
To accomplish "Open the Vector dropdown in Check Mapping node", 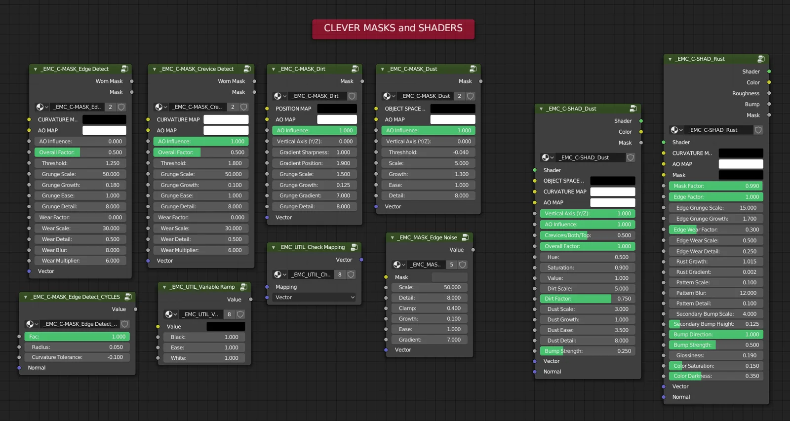I will 314,298.
